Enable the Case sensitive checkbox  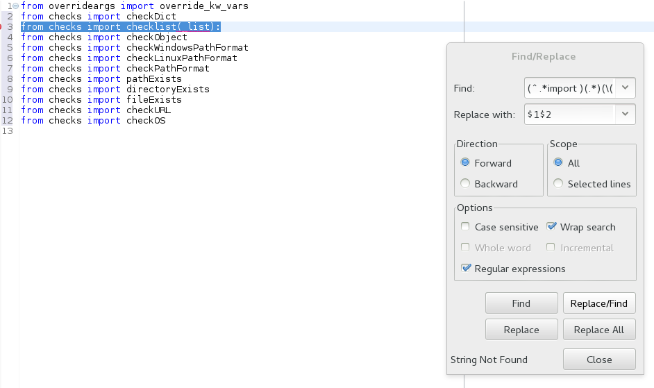click(x=465, y=226)
